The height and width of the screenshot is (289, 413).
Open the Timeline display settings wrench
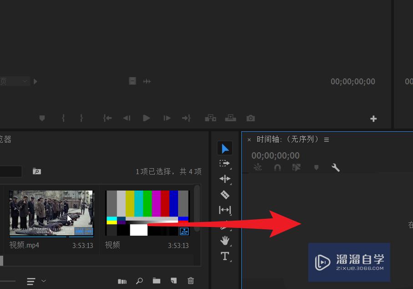click(x=336, y=167)
